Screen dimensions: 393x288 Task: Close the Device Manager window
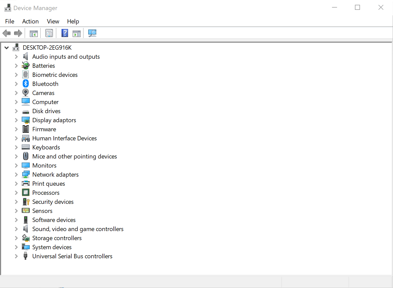381,7
